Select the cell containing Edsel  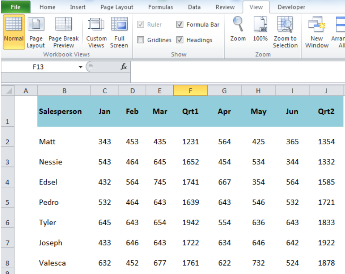coord(64,177)
